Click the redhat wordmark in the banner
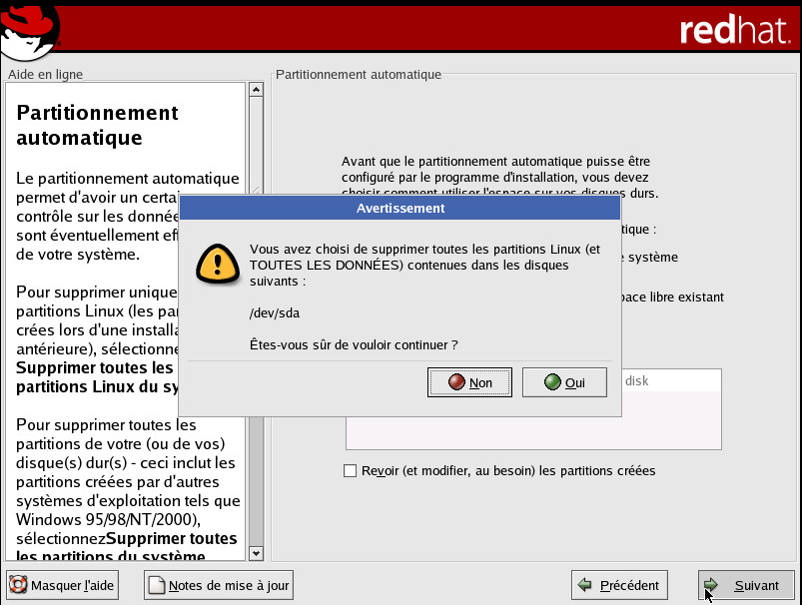The width and height of the screenshot is (802, 605). (x=734, y=30)
